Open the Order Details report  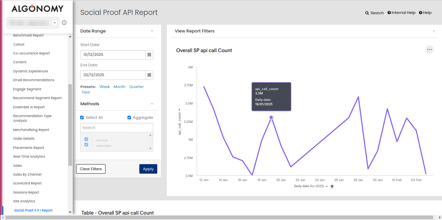click(x=24, y=138)
